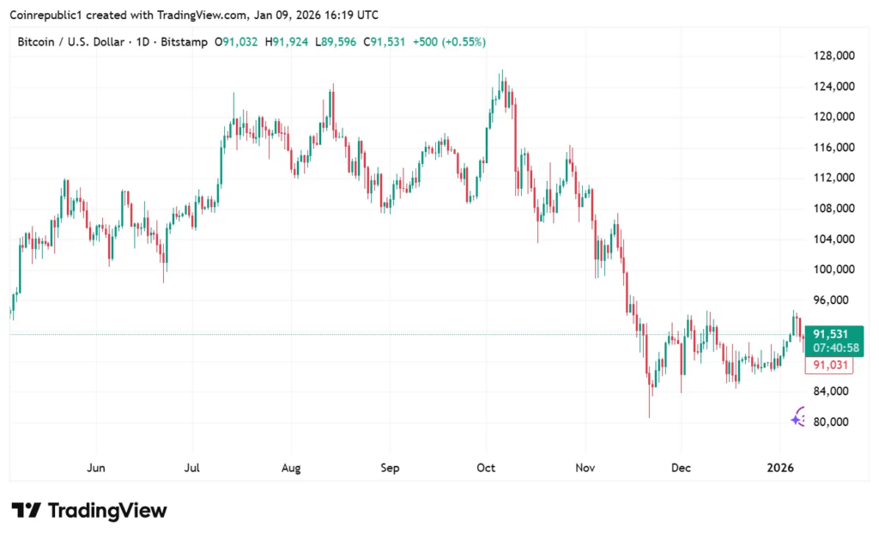Image resolution: width=879 pixels, height=540 pixels.
Task: Click the Oct label on the time axis
Action: point(486,469)
